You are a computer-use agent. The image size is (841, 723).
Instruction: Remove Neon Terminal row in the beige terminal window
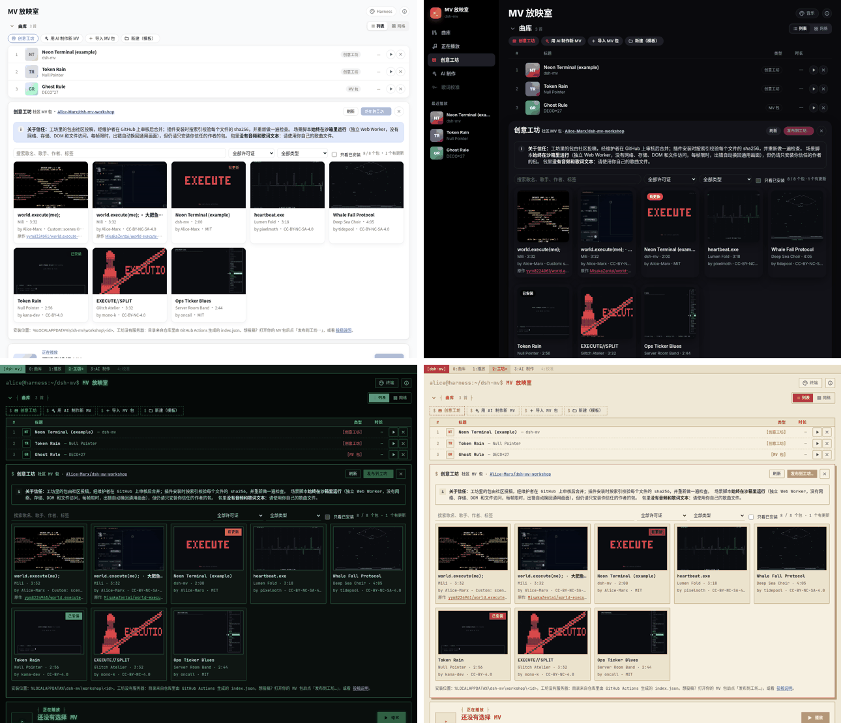827,432
